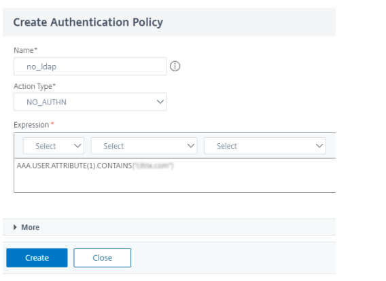
Task: Open the third Select expression dropdown
Action: coord(265,146)
